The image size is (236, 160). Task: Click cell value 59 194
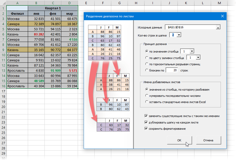pos(70,86)
